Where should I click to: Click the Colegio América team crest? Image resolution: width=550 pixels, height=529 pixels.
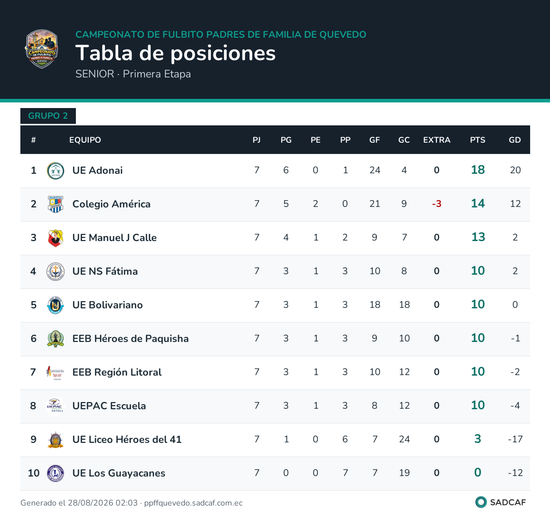pyautogui.click(x=56, y=204)
